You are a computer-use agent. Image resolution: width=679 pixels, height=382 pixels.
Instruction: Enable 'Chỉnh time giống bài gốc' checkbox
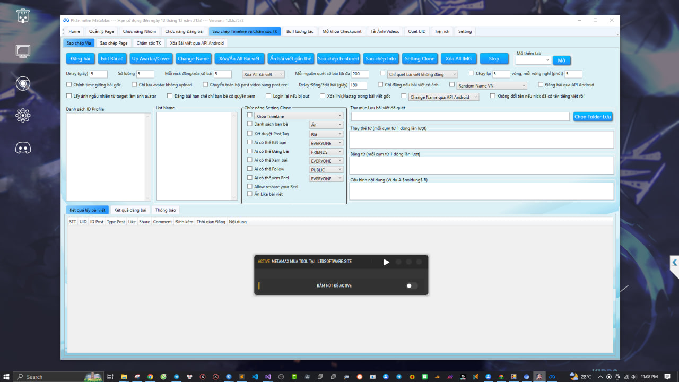pos(69,84)
